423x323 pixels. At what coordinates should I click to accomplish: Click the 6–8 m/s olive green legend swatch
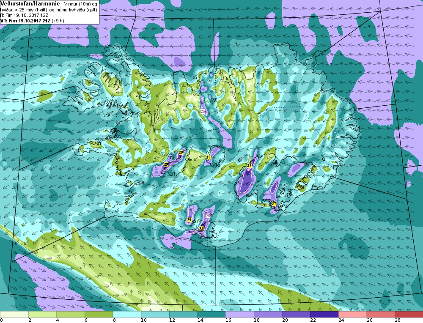coord(99,314)
